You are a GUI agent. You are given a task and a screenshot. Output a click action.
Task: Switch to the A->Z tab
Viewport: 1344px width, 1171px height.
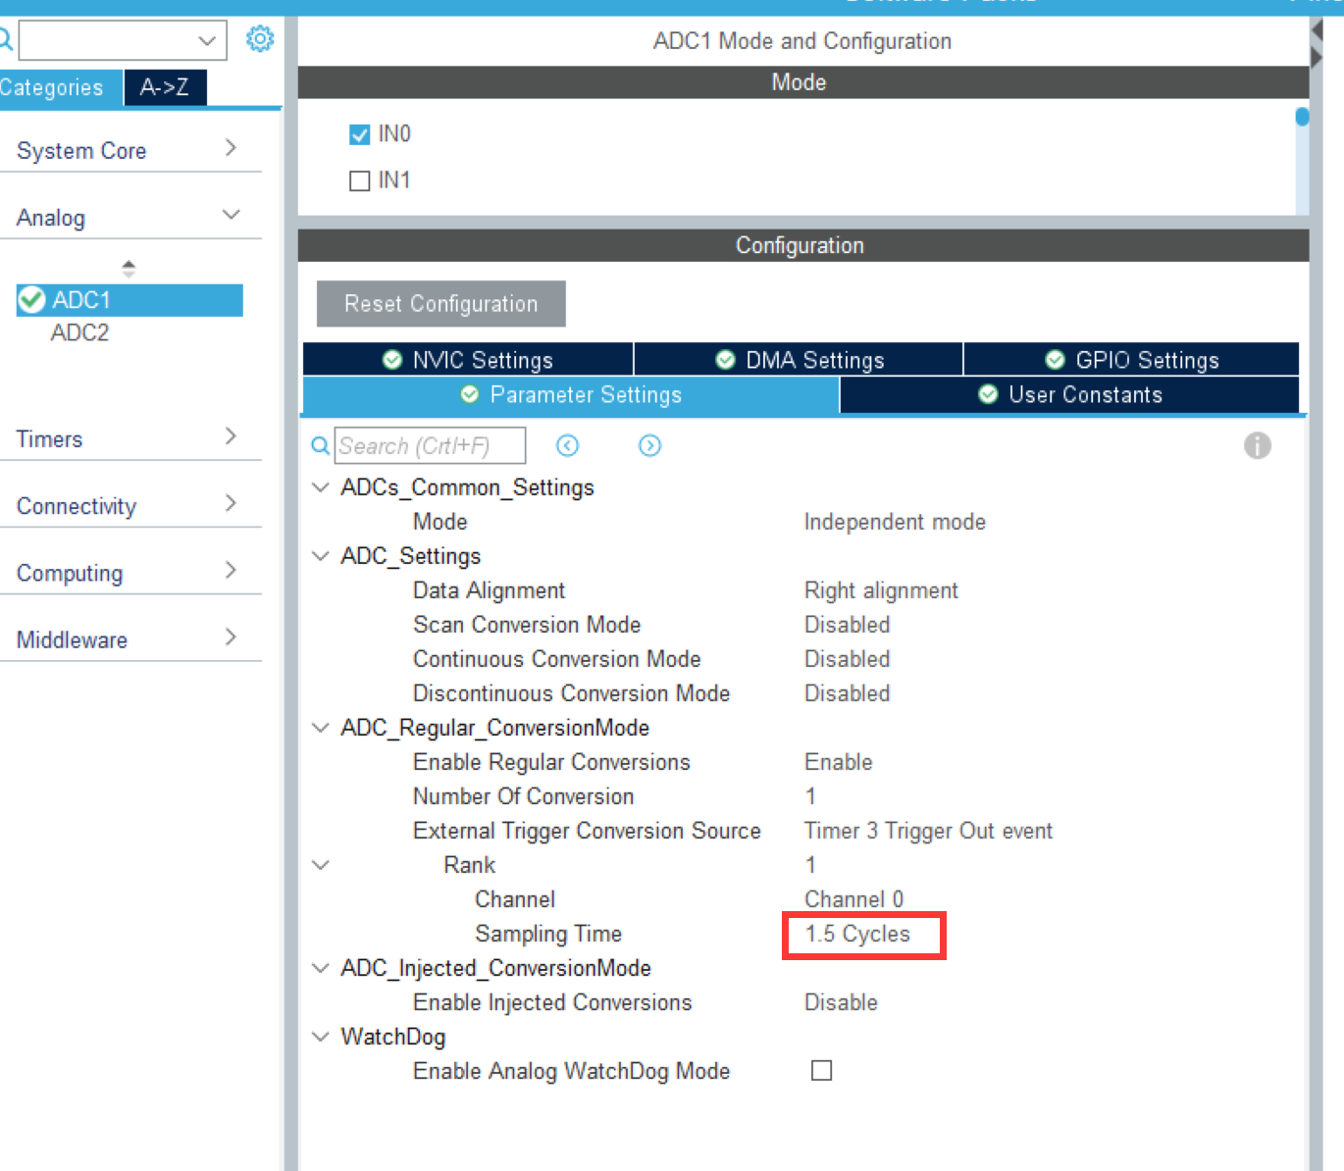[x=165, y=87]
